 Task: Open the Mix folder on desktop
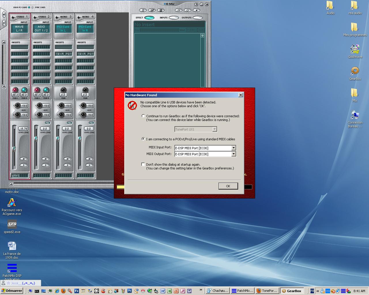pos(355,95)
